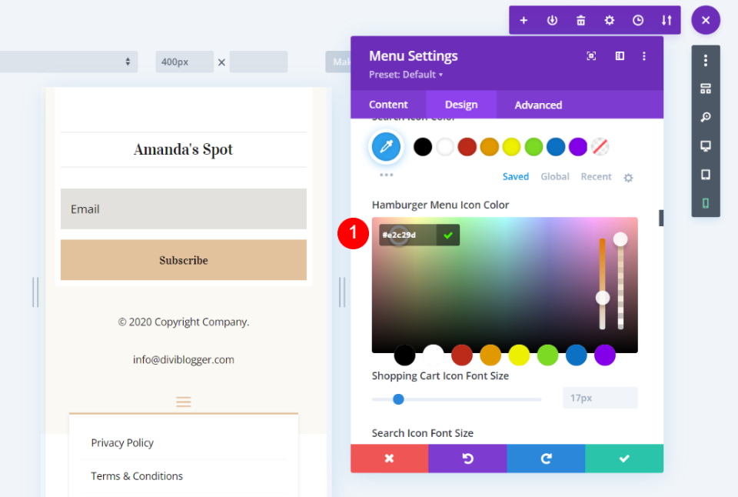Screen dimensions: 738x497
Task: Close builder with round purple X button
Action: (706, 20)
